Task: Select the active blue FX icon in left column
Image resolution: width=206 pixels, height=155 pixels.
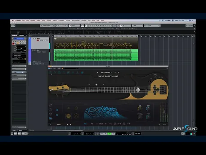Action: 51,118
